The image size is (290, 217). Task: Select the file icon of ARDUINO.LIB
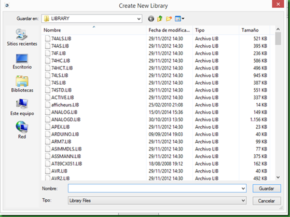pyautogui.click(x=48, y=134)
